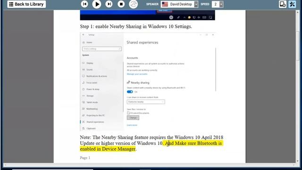Click the speed value field showing 2

216,4
